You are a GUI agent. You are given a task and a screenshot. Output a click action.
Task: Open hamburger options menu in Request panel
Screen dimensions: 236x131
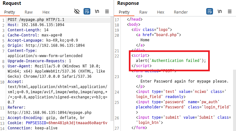[x=107, y=11]
